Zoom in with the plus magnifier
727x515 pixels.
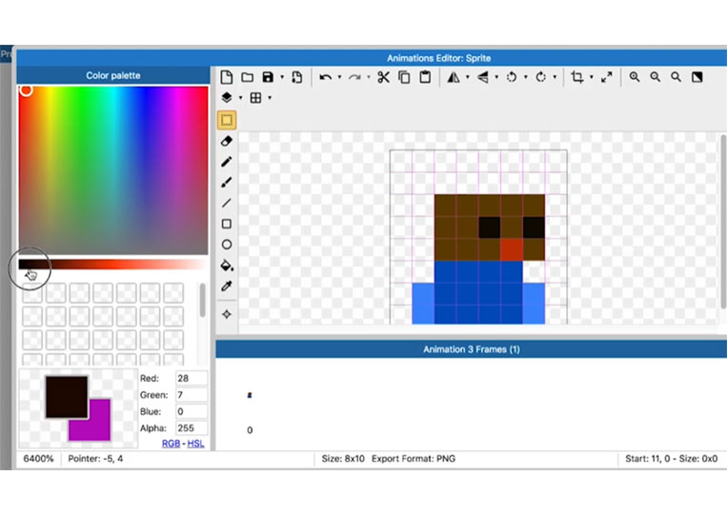coord(635,77)
